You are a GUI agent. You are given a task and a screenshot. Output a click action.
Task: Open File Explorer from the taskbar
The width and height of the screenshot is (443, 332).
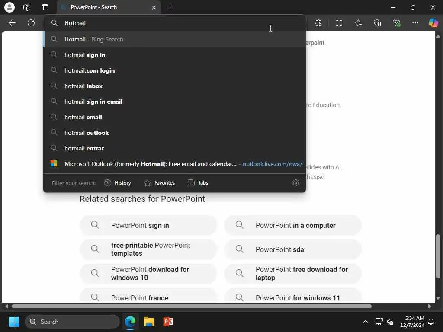(149, 322)
